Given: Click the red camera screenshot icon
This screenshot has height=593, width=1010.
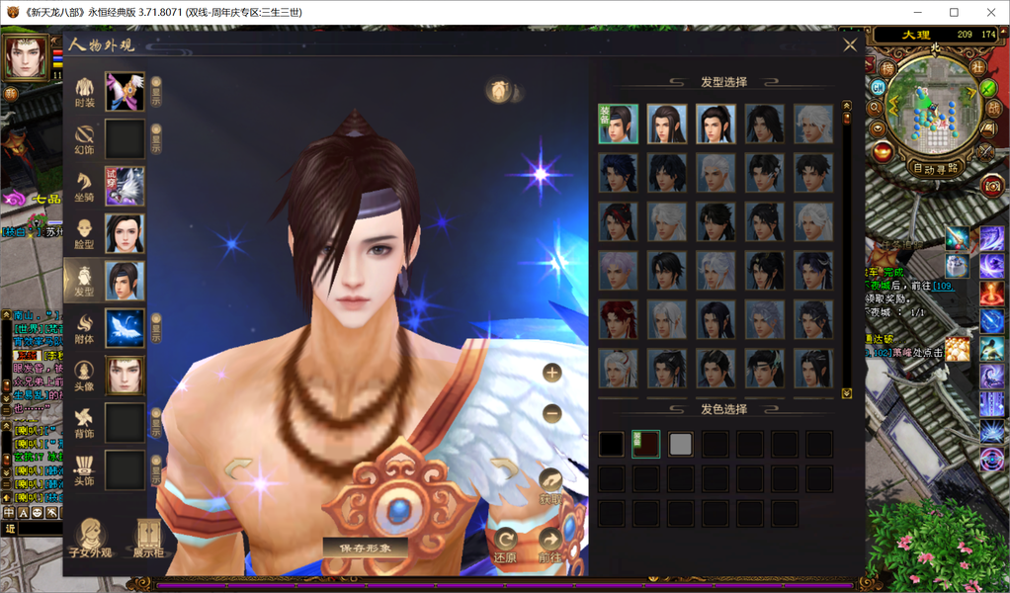Looking at the screenshot, I should 992,187.
